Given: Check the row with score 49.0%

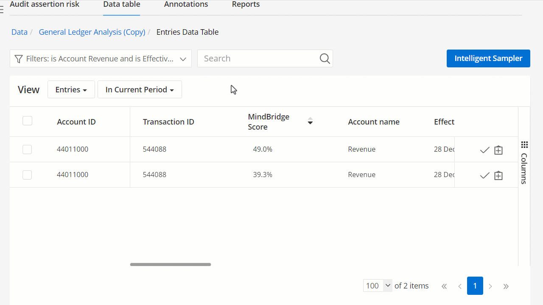Looking at the screenshot, I should pos(27,149).
